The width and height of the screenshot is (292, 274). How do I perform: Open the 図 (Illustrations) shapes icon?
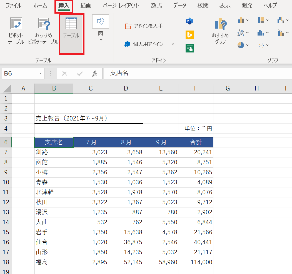[x=101, y=21]
